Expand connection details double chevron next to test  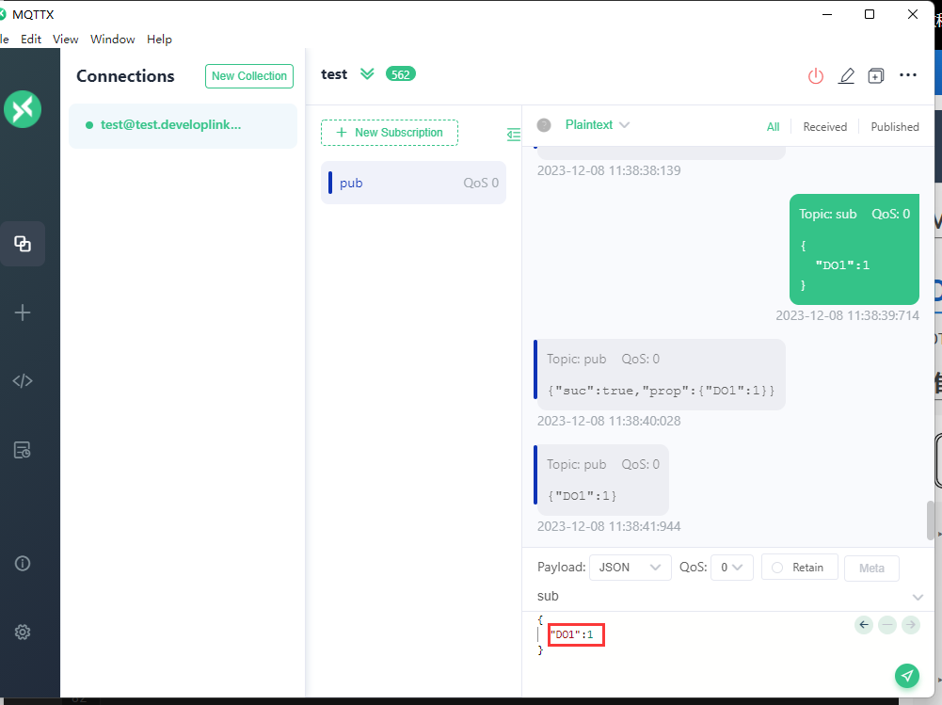coord(367,74)
